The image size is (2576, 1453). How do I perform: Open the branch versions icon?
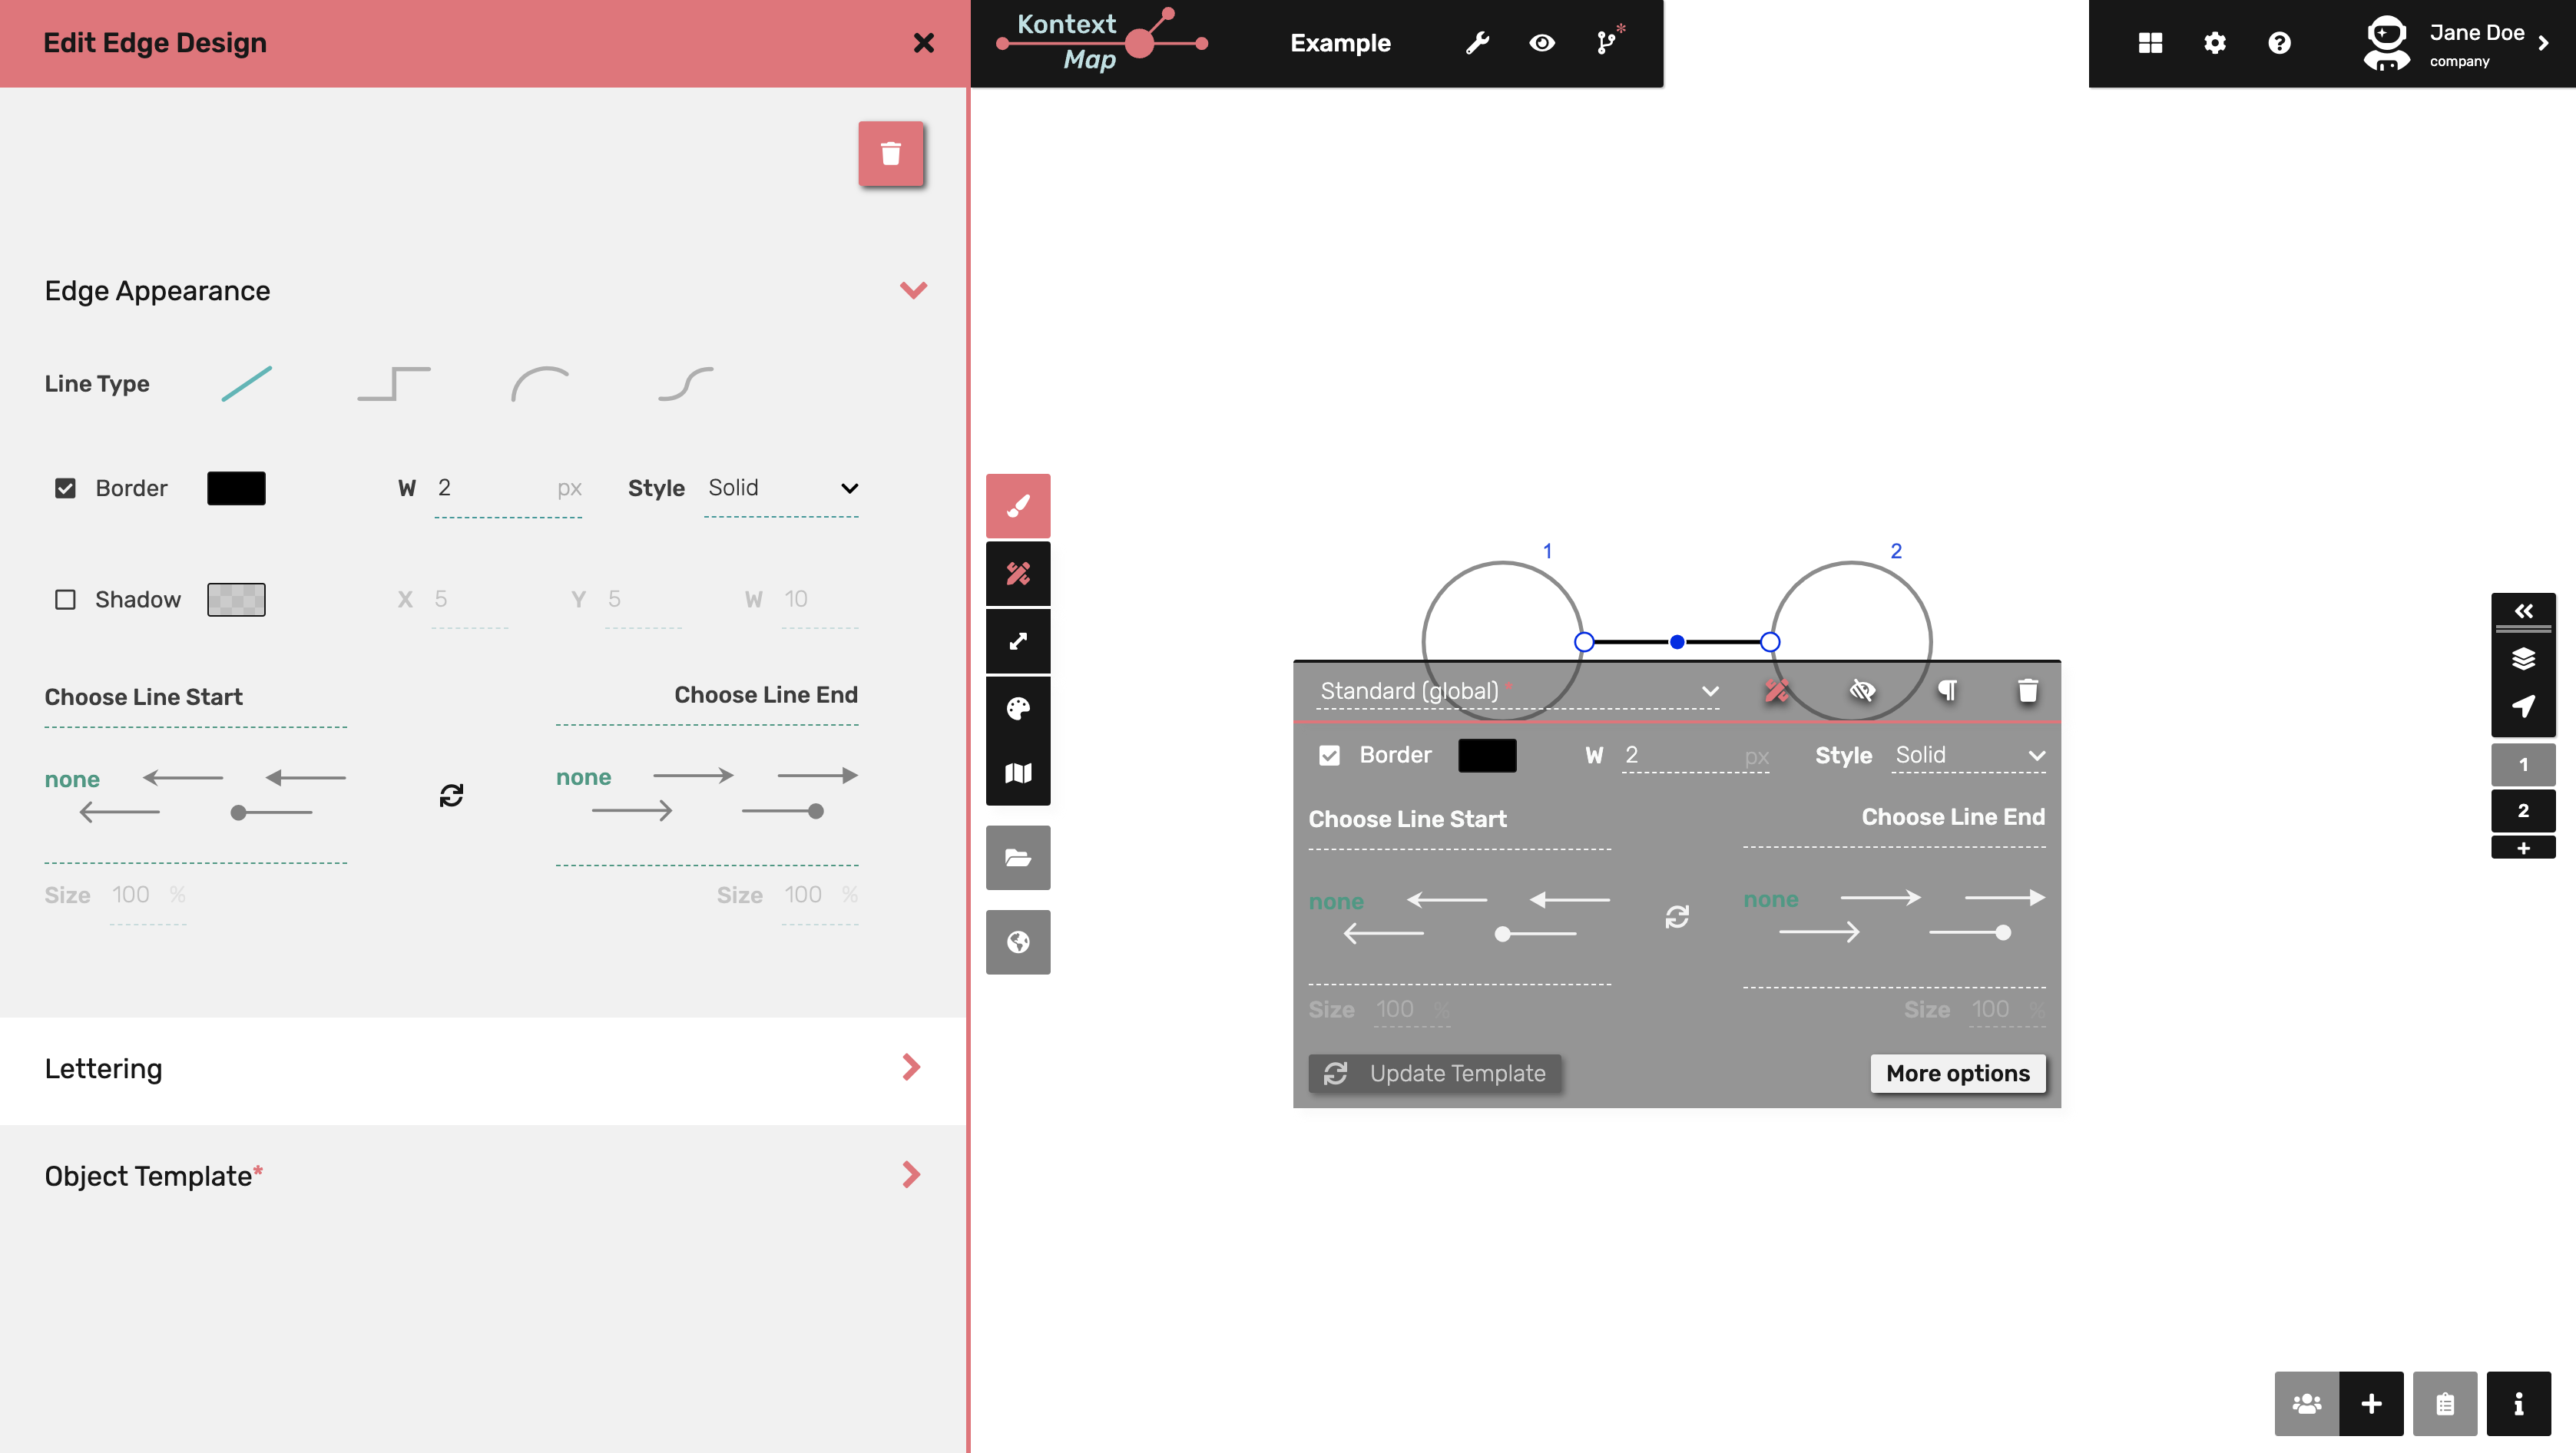[x=1607, y=42]
